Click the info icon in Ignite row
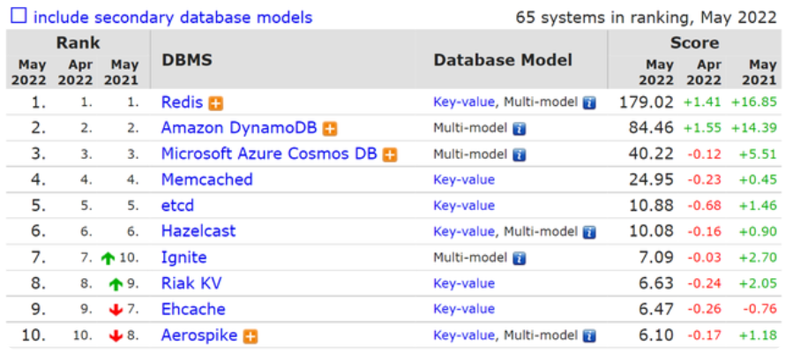The image size is (793, 361). tap(520, 259)
